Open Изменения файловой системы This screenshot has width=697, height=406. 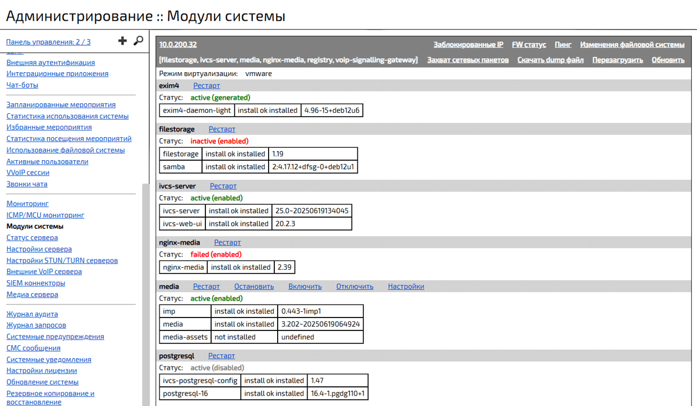tap(632, 45)
